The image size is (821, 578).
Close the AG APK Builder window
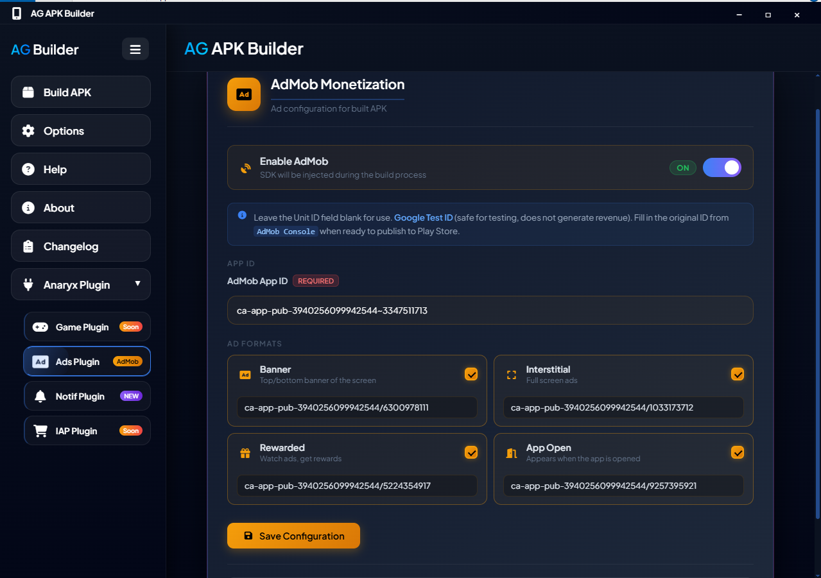click(x=797, y=14)
